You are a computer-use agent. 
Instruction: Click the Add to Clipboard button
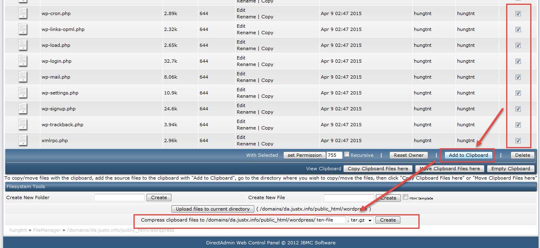(x=468, y=155)
